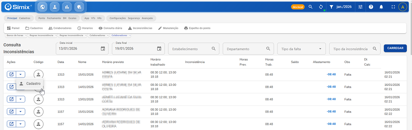
Task: Open Consulta diária eye toolbar item
Action: (x=110, y=28)
